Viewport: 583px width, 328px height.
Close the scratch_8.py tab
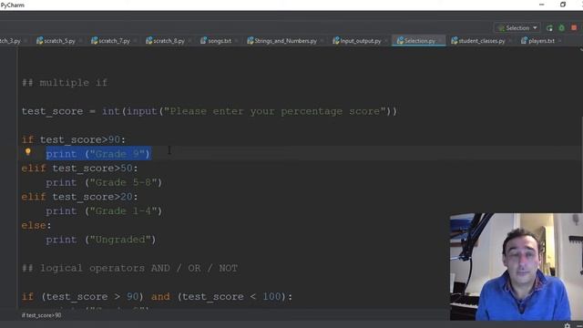click(x=190, y=41)
